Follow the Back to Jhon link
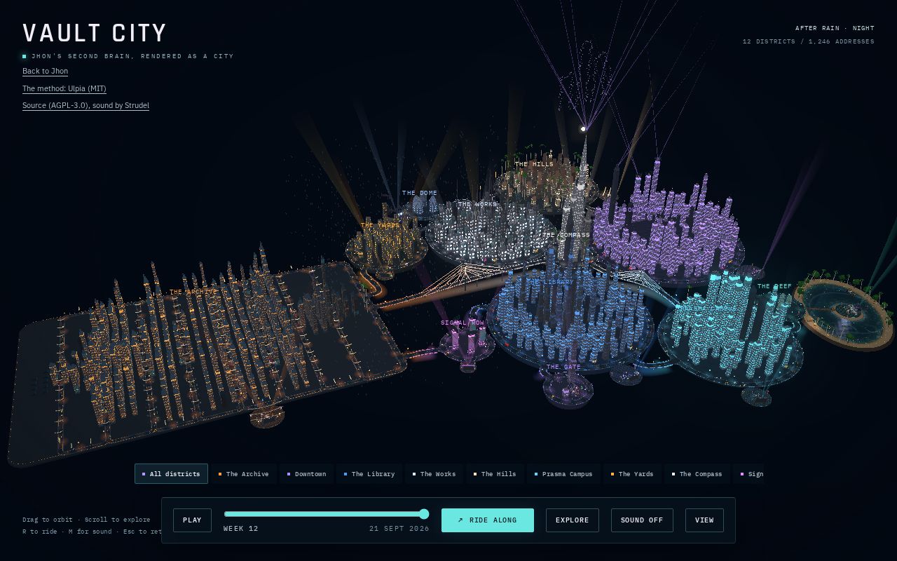This screenshot has height=561, width=897. click(45, 71)
